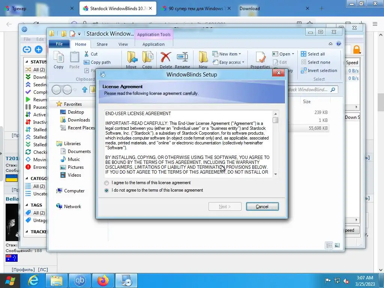Select 'I agree to the terms' radio button

click(106, 183)
